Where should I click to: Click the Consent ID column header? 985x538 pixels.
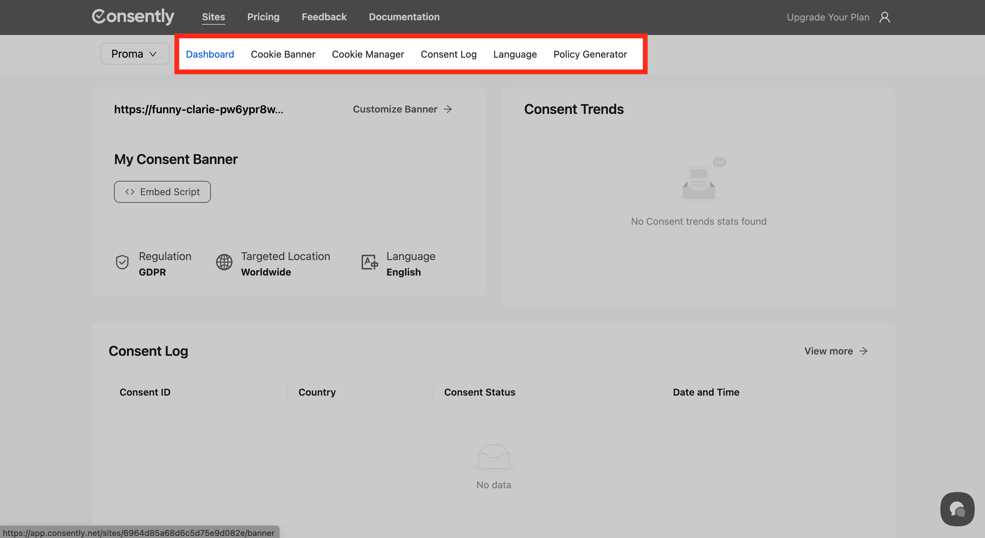[x=145, y=392]
